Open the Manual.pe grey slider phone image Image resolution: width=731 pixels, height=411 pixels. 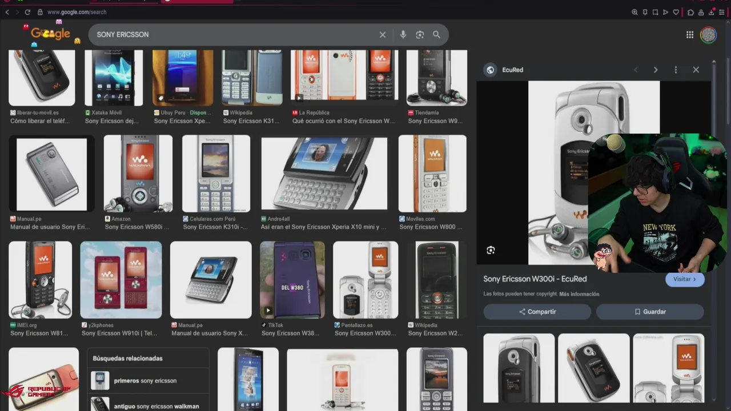(52, 174)
